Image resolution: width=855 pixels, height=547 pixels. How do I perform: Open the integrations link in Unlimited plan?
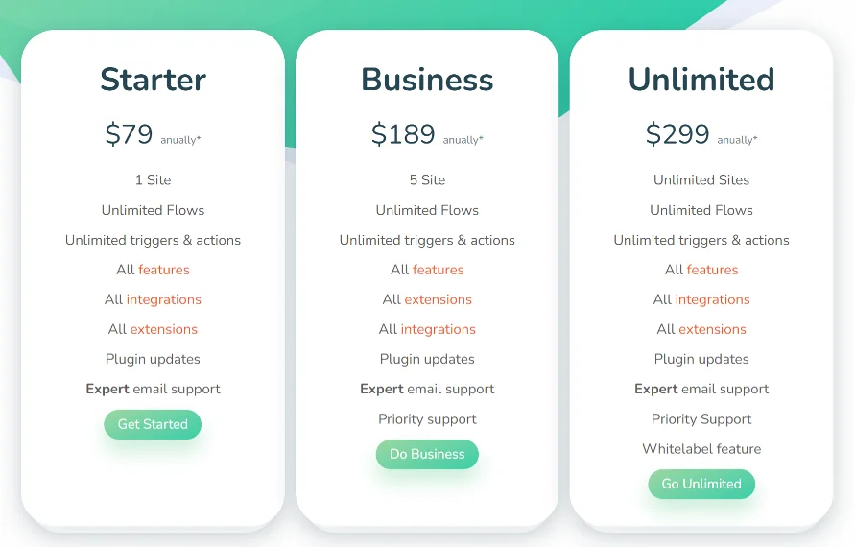click(x=712, y=300)
